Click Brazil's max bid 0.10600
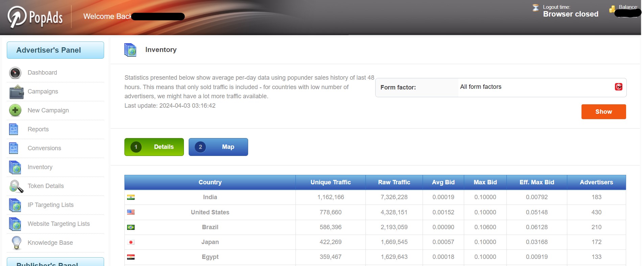This screenshot has height=266, width=642. [485, 227]
